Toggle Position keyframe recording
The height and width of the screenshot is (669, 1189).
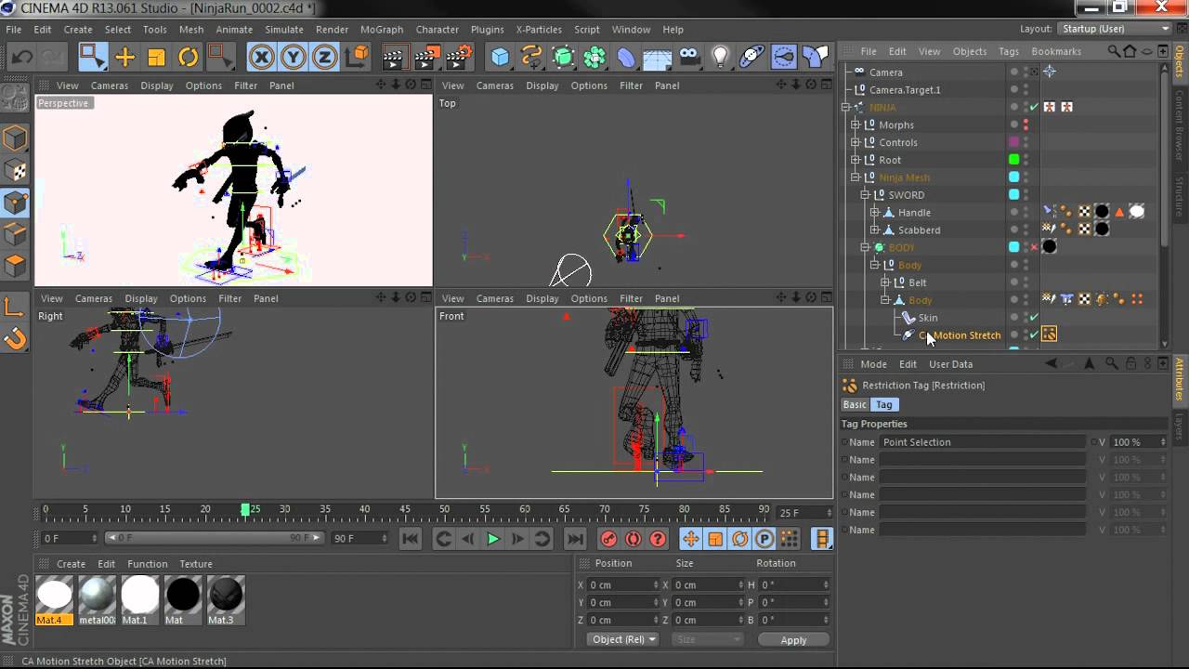click(691, 538)
